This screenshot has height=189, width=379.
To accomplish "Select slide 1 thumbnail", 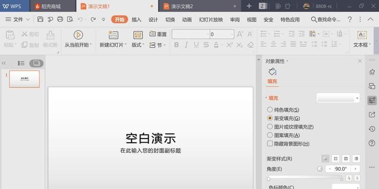I will tap(24, 79).
